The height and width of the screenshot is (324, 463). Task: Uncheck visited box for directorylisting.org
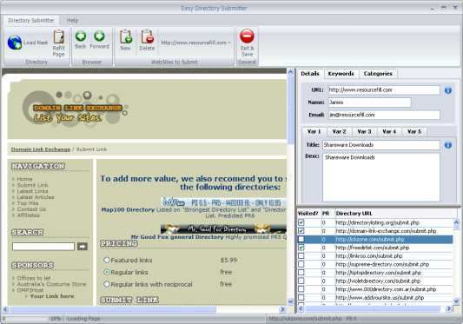click(301, 222)
